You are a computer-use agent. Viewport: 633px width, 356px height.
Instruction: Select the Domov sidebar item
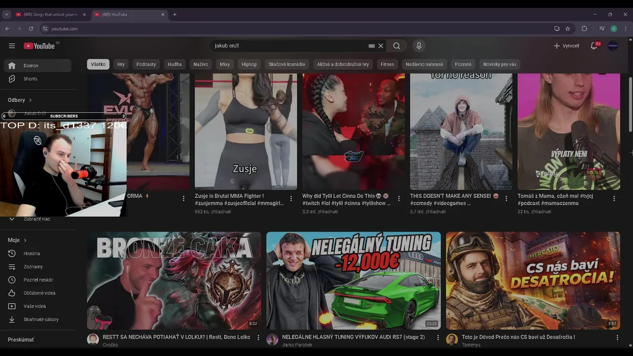[x=38, y=65]
